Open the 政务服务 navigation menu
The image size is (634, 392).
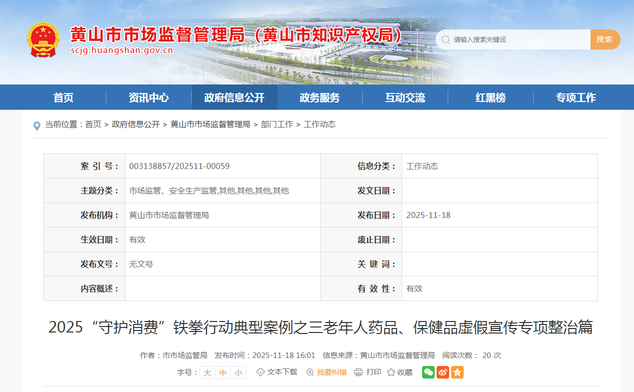point(320,97)
